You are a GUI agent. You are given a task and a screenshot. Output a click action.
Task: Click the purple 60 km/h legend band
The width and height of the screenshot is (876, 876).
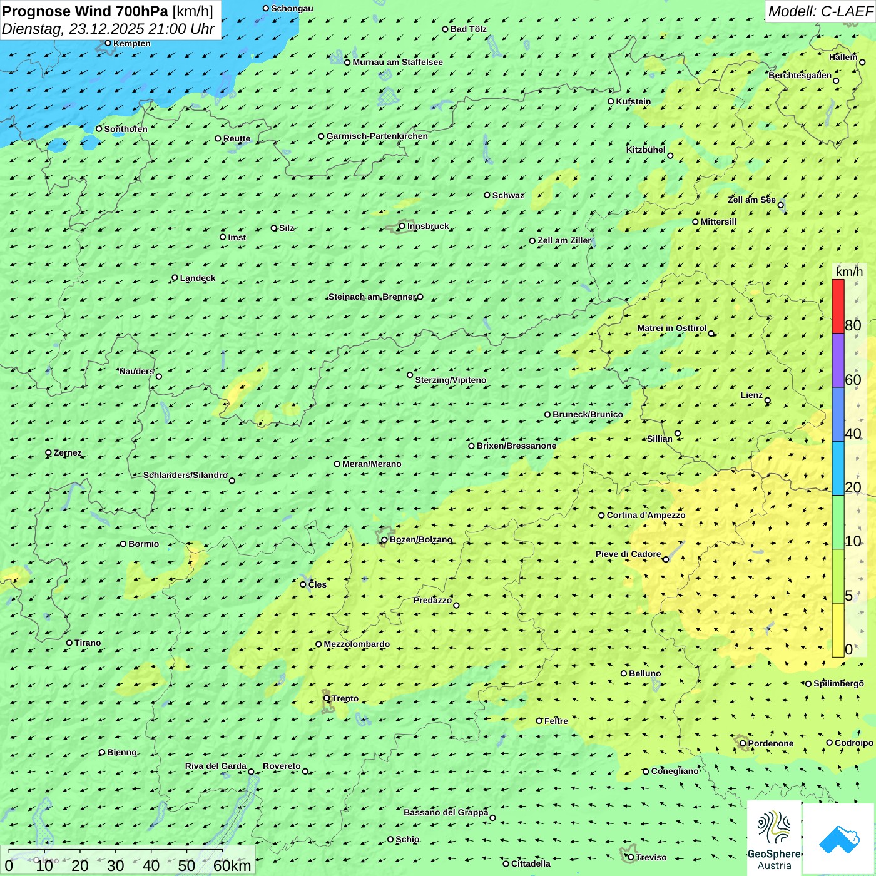pos(838,360)
